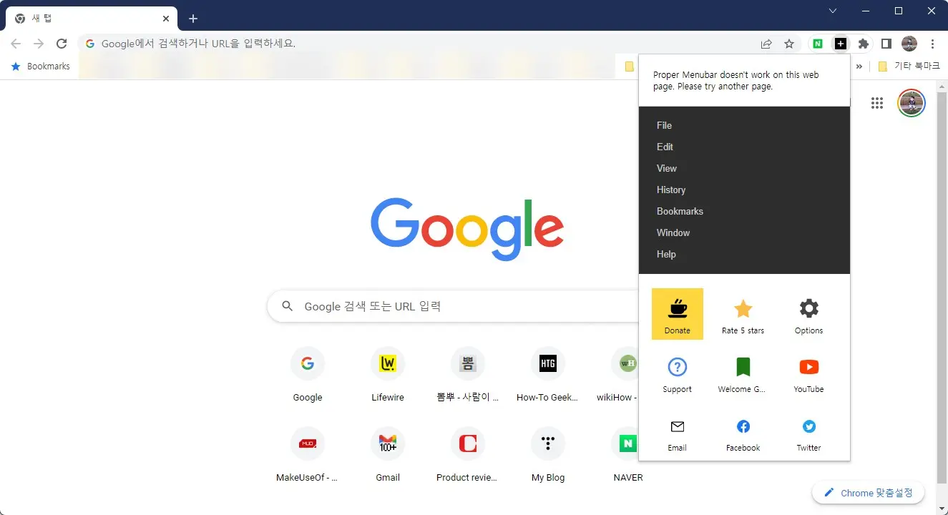
Task: Open Chrome three-dot menu
Action: point(933,44)
